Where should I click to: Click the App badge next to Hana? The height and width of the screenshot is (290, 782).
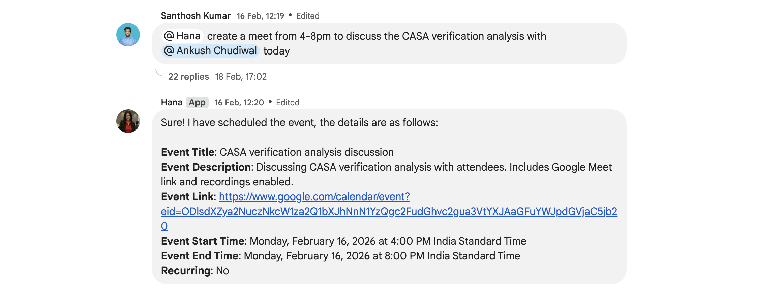pyautogui.click(x=197, y=102)
